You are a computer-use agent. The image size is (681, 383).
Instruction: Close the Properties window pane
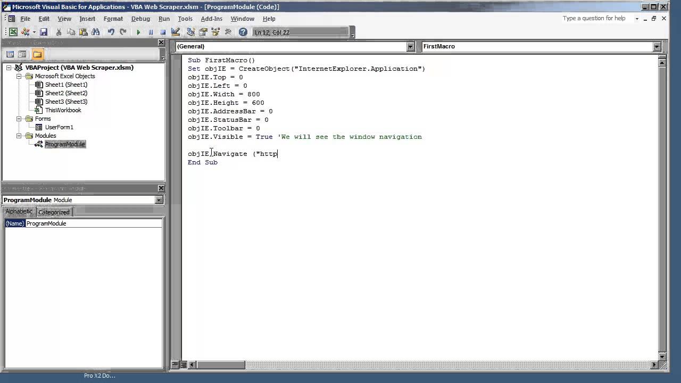click(161, 188)
